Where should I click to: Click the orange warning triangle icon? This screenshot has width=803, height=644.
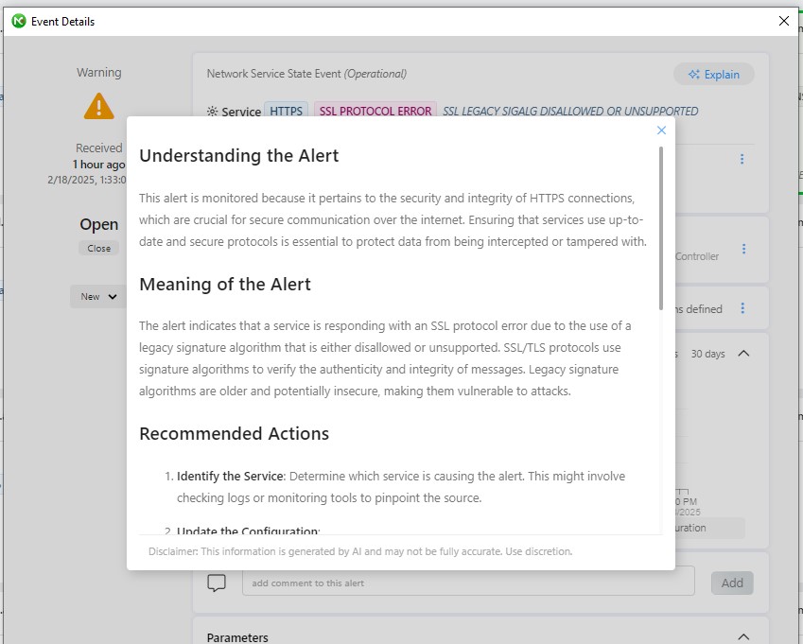(99, 106)
